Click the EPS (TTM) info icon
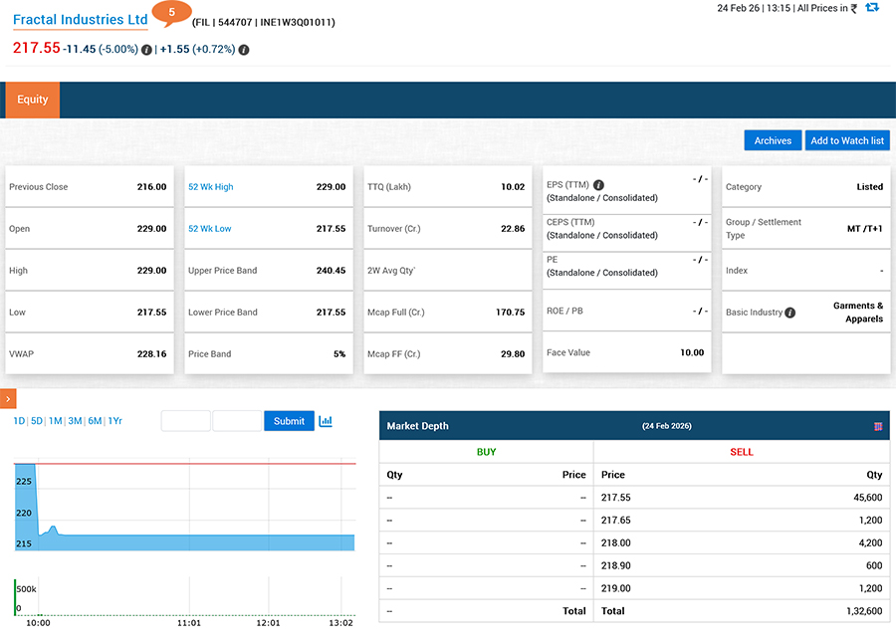Viewport: 896px width, 643px height. click(599, 185)
